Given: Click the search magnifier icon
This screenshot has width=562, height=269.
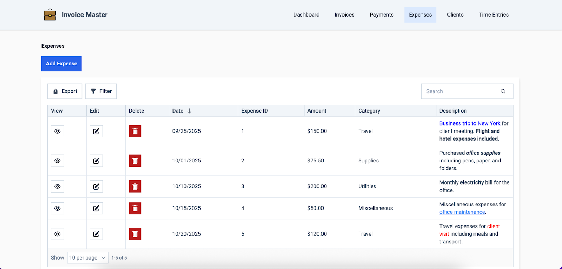Looking at the screenshot, I should (503, 91).
